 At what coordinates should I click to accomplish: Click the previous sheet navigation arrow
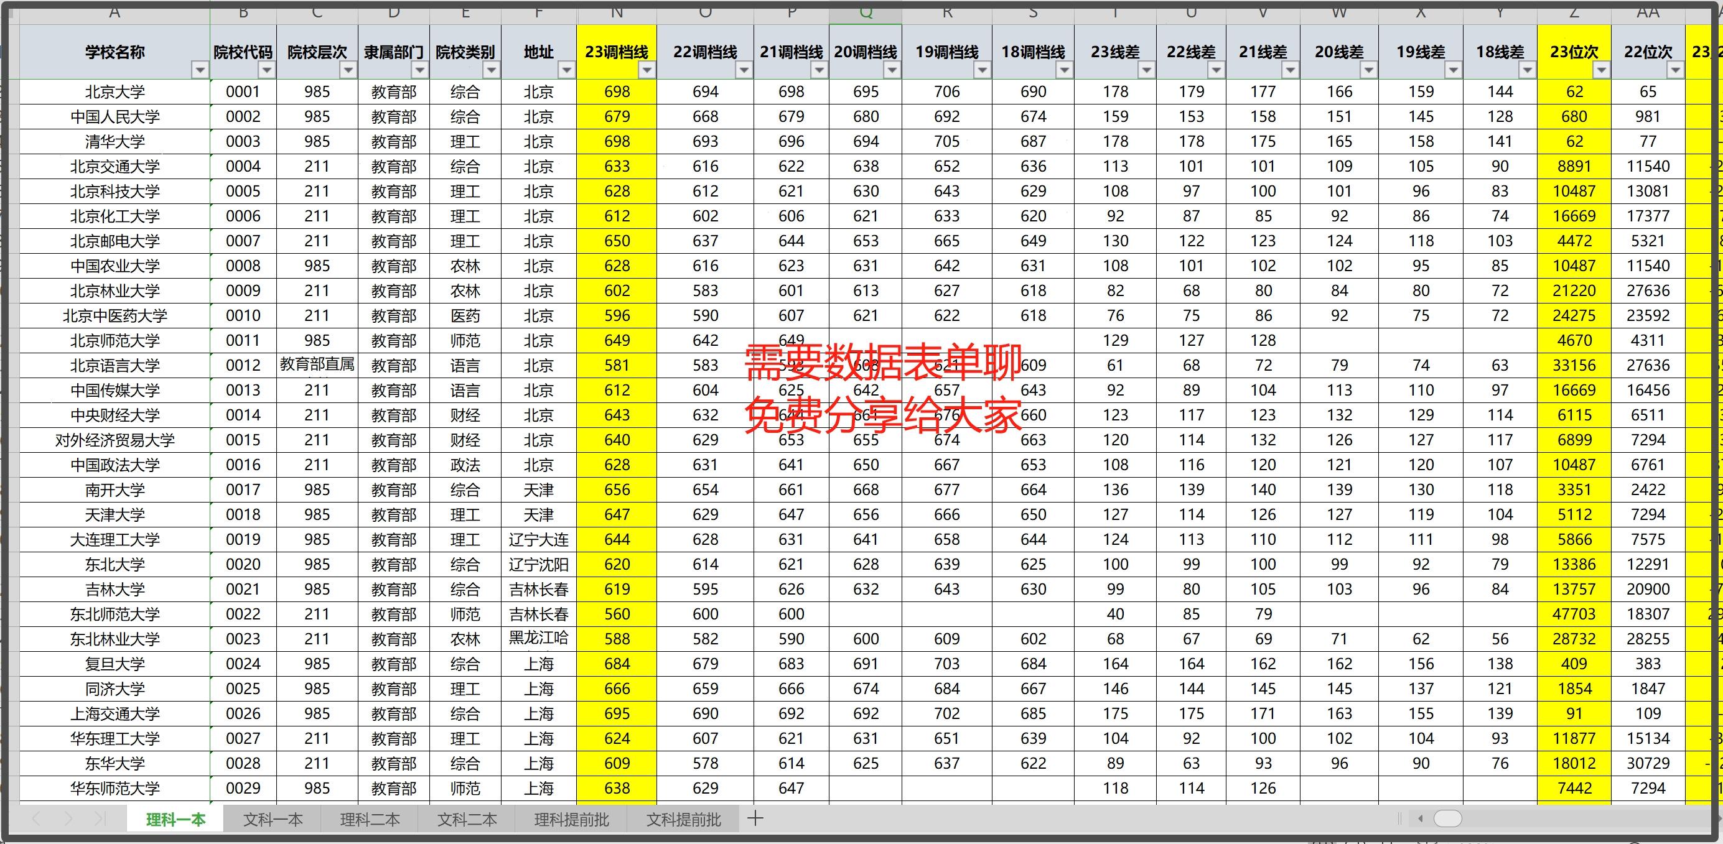click(x=37, y=819)
